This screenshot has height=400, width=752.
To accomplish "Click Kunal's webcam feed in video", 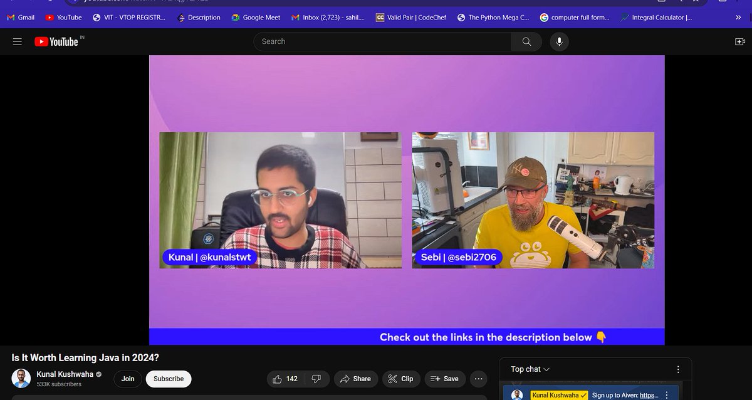I will click(x=280, y=200).
